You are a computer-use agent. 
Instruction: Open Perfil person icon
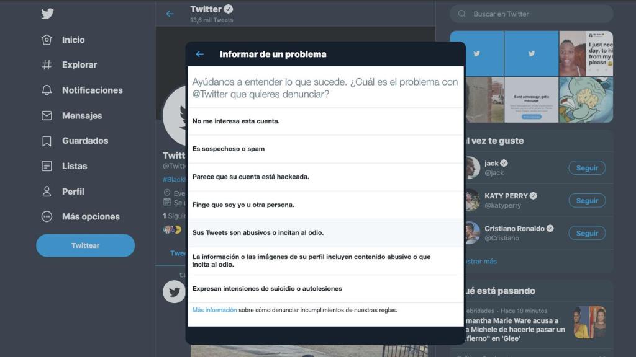47,192
